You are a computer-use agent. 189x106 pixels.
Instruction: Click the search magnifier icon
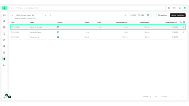(11, 8)
